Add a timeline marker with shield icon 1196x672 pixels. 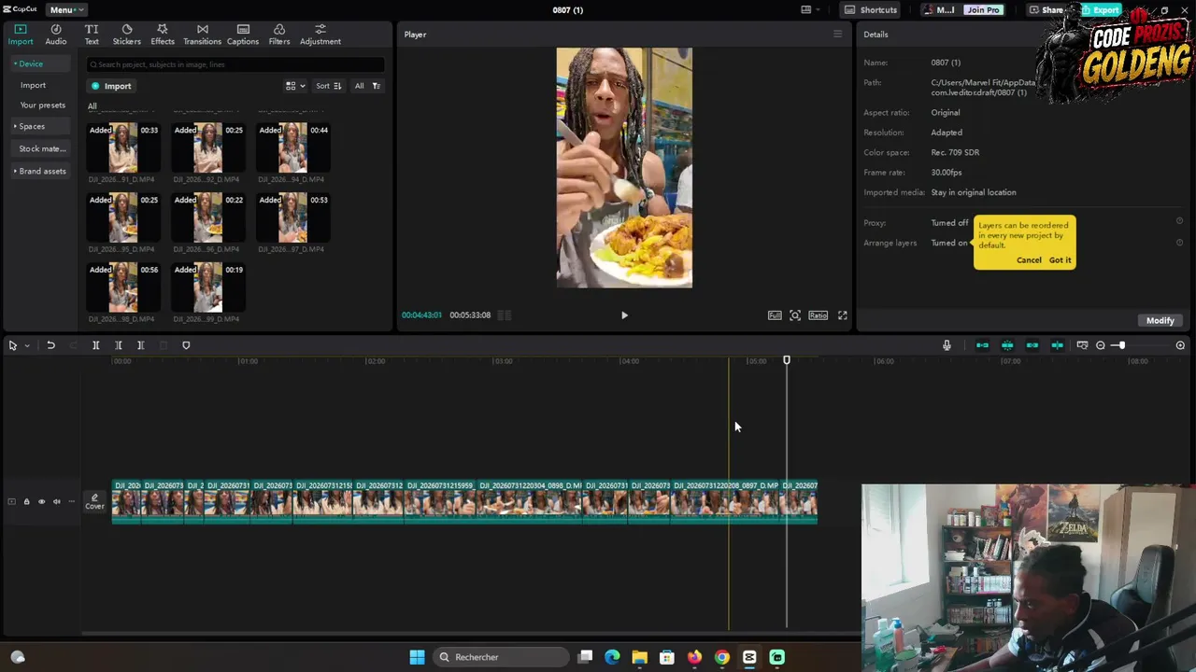186,345
